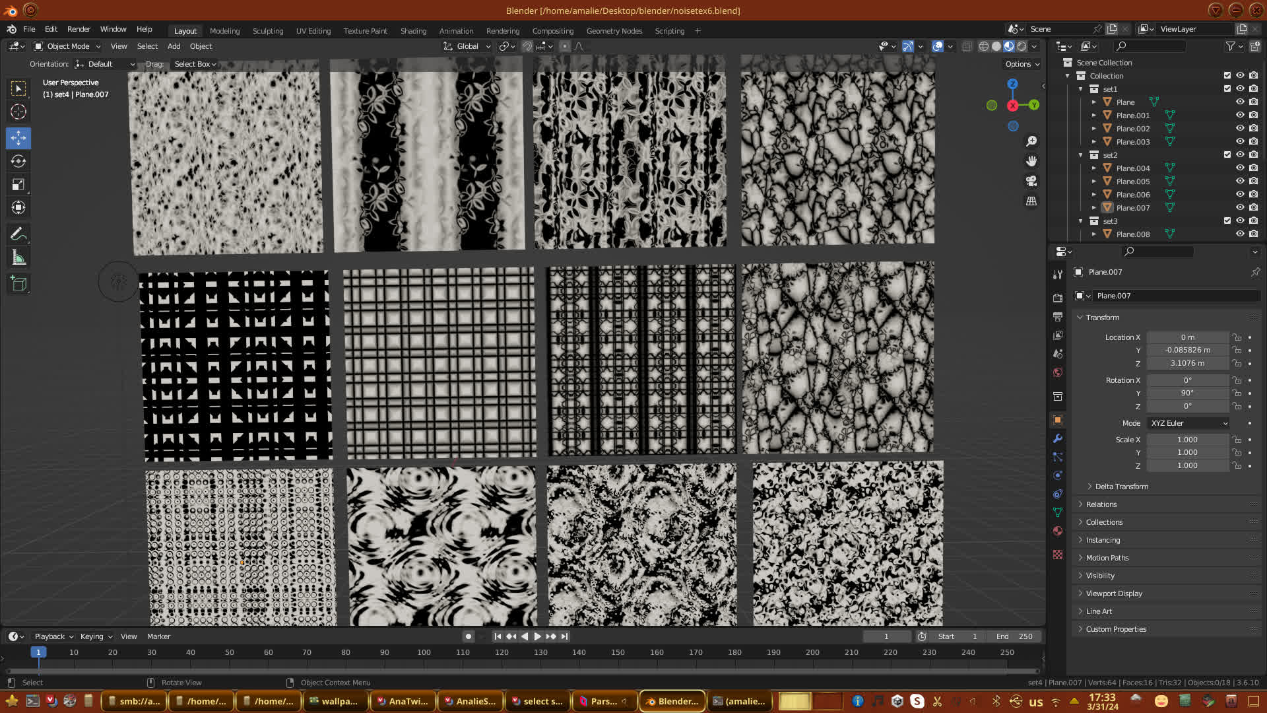
Task: Toggle camera view gizmo button
Action: click(x=1031, y=181)
